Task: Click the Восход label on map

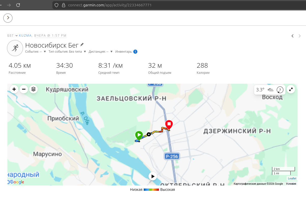Action: click(x=272, y=97)
